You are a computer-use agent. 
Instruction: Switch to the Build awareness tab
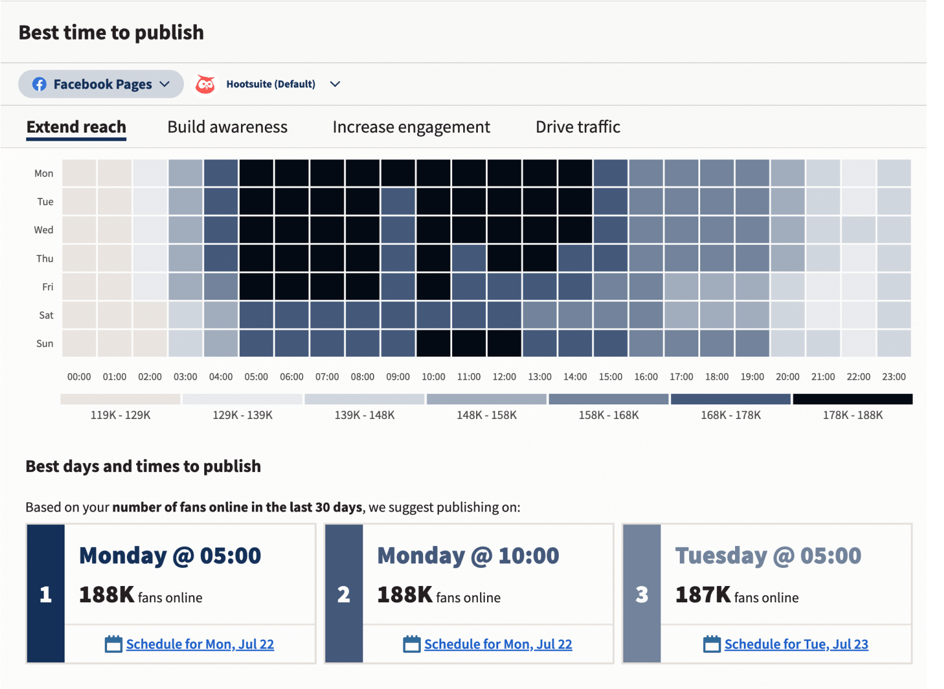pyautogui.click(x=227, y=126)
